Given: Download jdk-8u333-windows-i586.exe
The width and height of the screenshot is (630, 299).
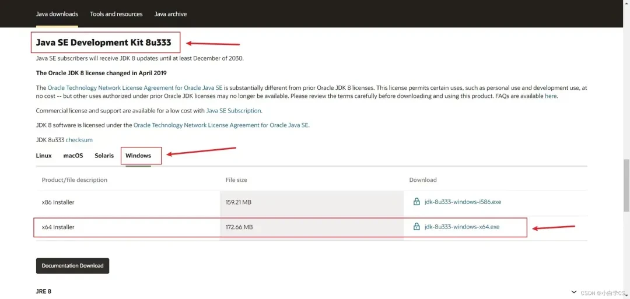Looking at the screenshot, I should (x=463, y=202).
